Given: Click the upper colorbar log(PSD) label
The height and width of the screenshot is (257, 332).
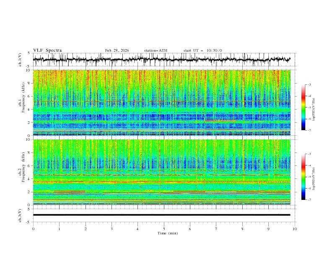Looking at the screenshot, I should click(314, 110).
